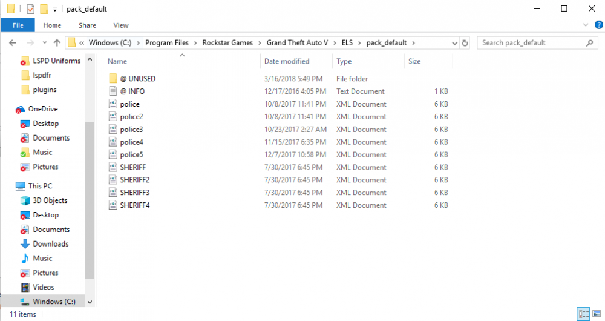Select the police4 XML file
Image resolution: width=605 pixels, height=321 pixels.
tap(131, 142)
